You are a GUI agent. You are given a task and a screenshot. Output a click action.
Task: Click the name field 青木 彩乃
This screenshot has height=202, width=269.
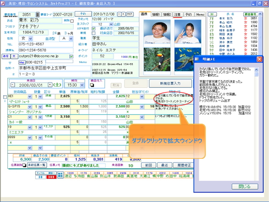(x=40, y=21)
